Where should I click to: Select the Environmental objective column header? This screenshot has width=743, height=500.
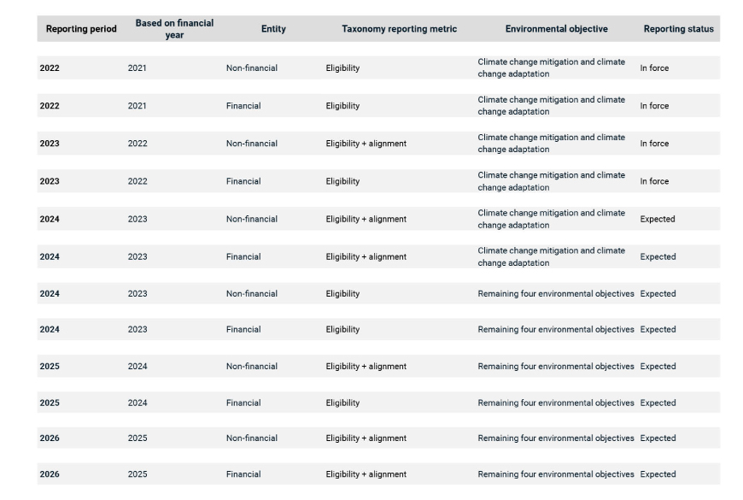coord(556,29)
